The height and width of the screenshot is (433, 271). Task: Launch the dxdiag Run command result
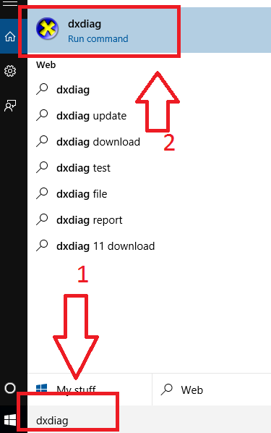149,30
